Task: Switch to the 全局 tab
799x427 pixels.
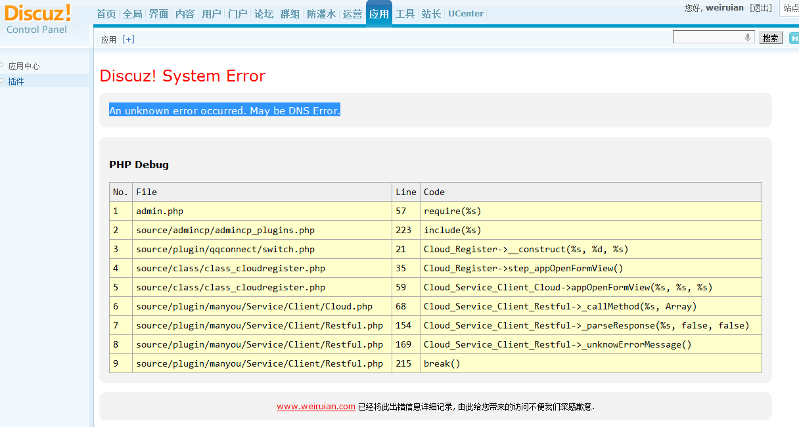Action: 132,14
